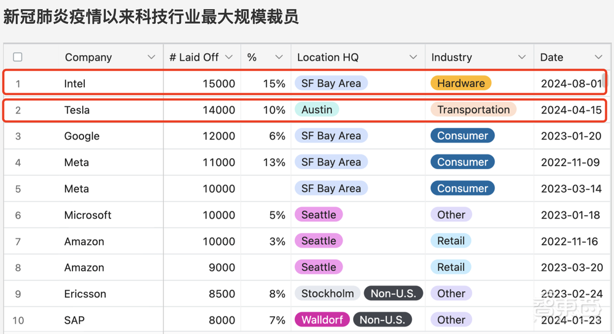Select the Transportation tag for Tesla
The height and width of the screenshot is (334, 614).
(x=473, y=110)
